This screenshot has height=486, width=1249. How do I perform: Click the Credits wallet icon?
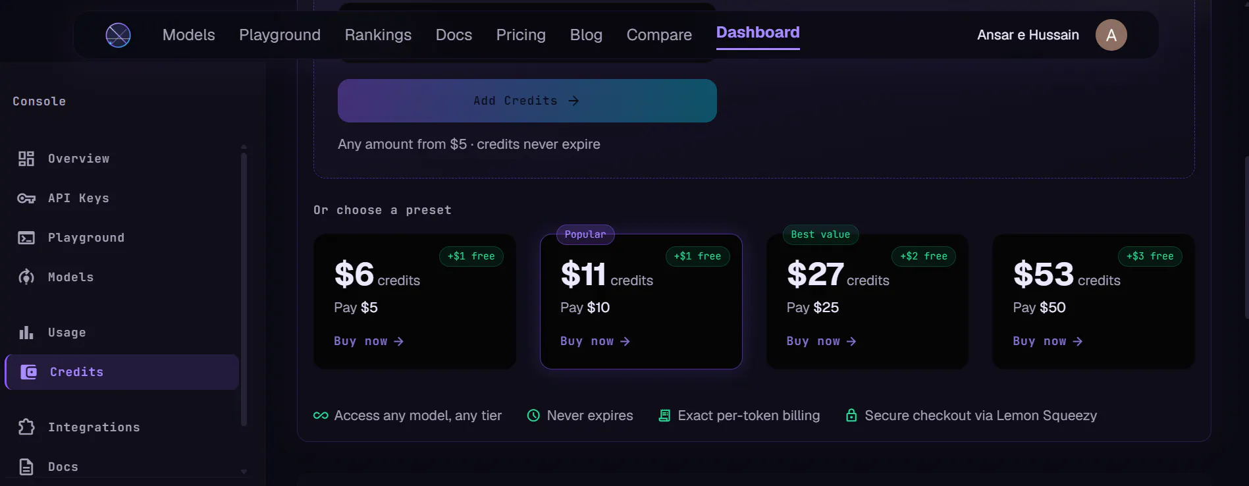coord(29,372)
